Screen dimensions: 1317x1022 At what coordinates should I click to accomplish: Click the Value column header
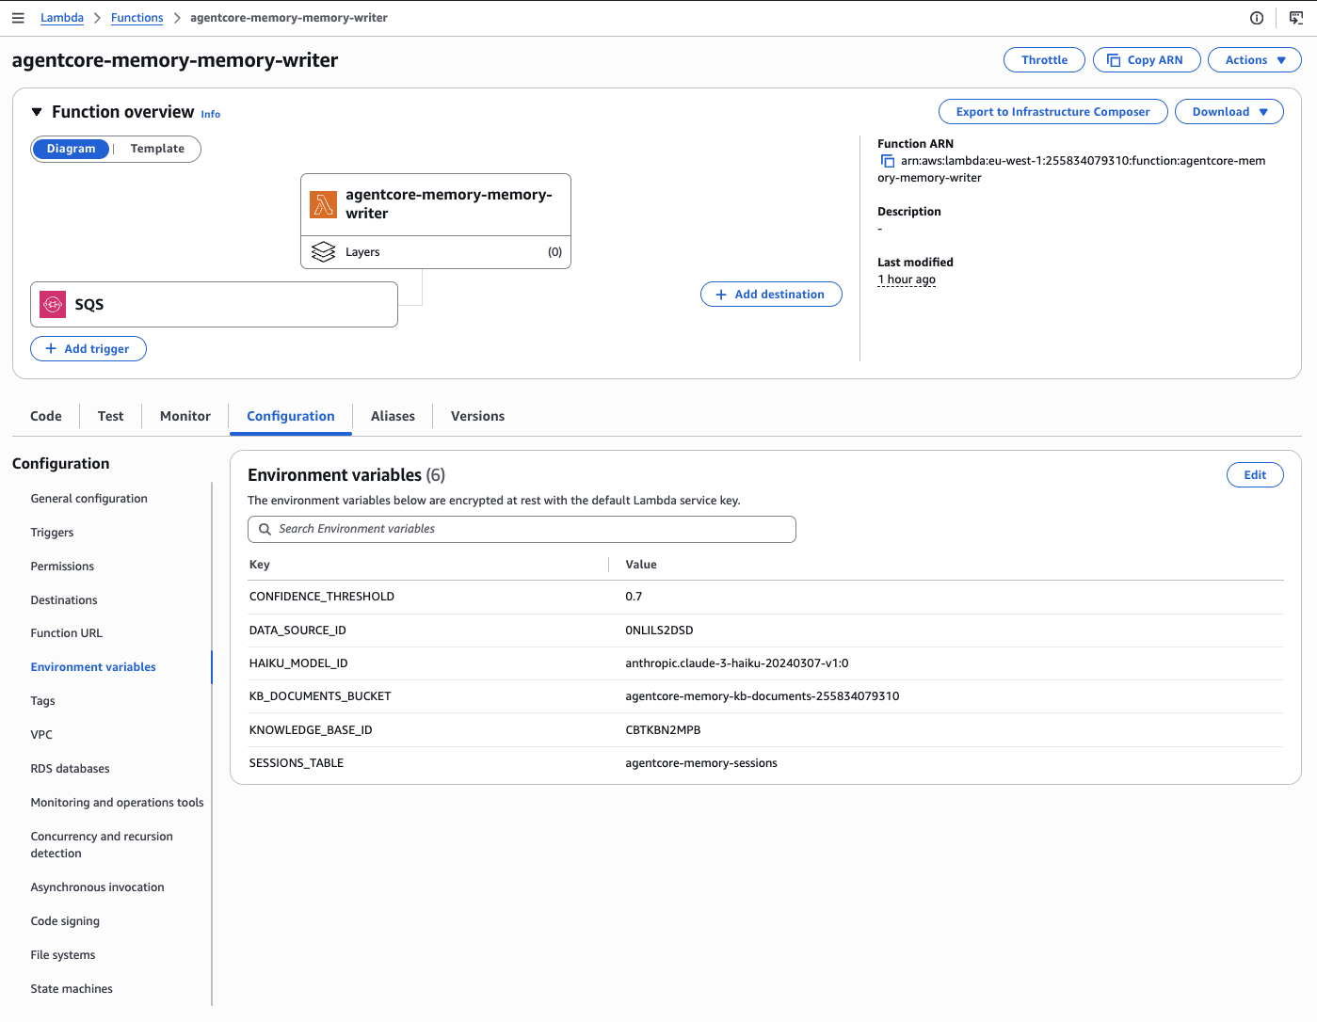[x=641, y=565]
